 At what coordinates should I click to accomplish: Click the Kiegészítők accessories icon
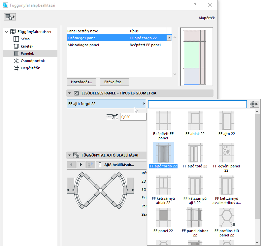coord(16,68)
